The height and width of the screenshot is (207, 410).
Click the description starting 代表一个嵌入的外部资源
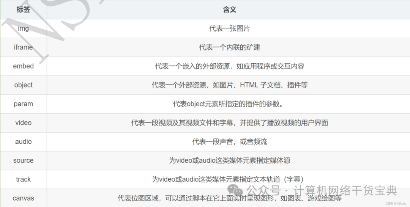click(230, 66)
